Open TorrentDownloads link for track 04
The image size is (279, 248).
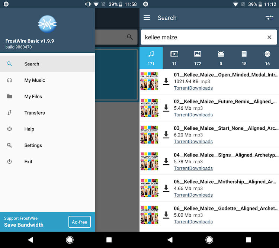(193, 168)
